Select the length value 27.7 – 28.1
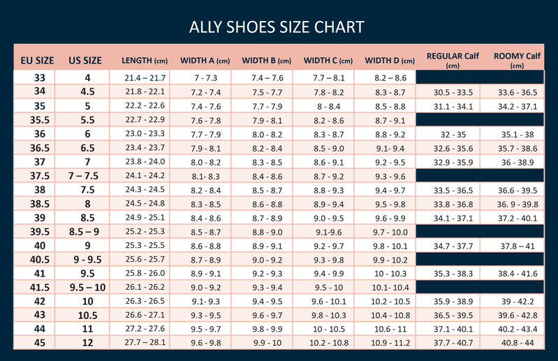The width and height of the screenshot is (558, 361). click(x=145, y=343)
